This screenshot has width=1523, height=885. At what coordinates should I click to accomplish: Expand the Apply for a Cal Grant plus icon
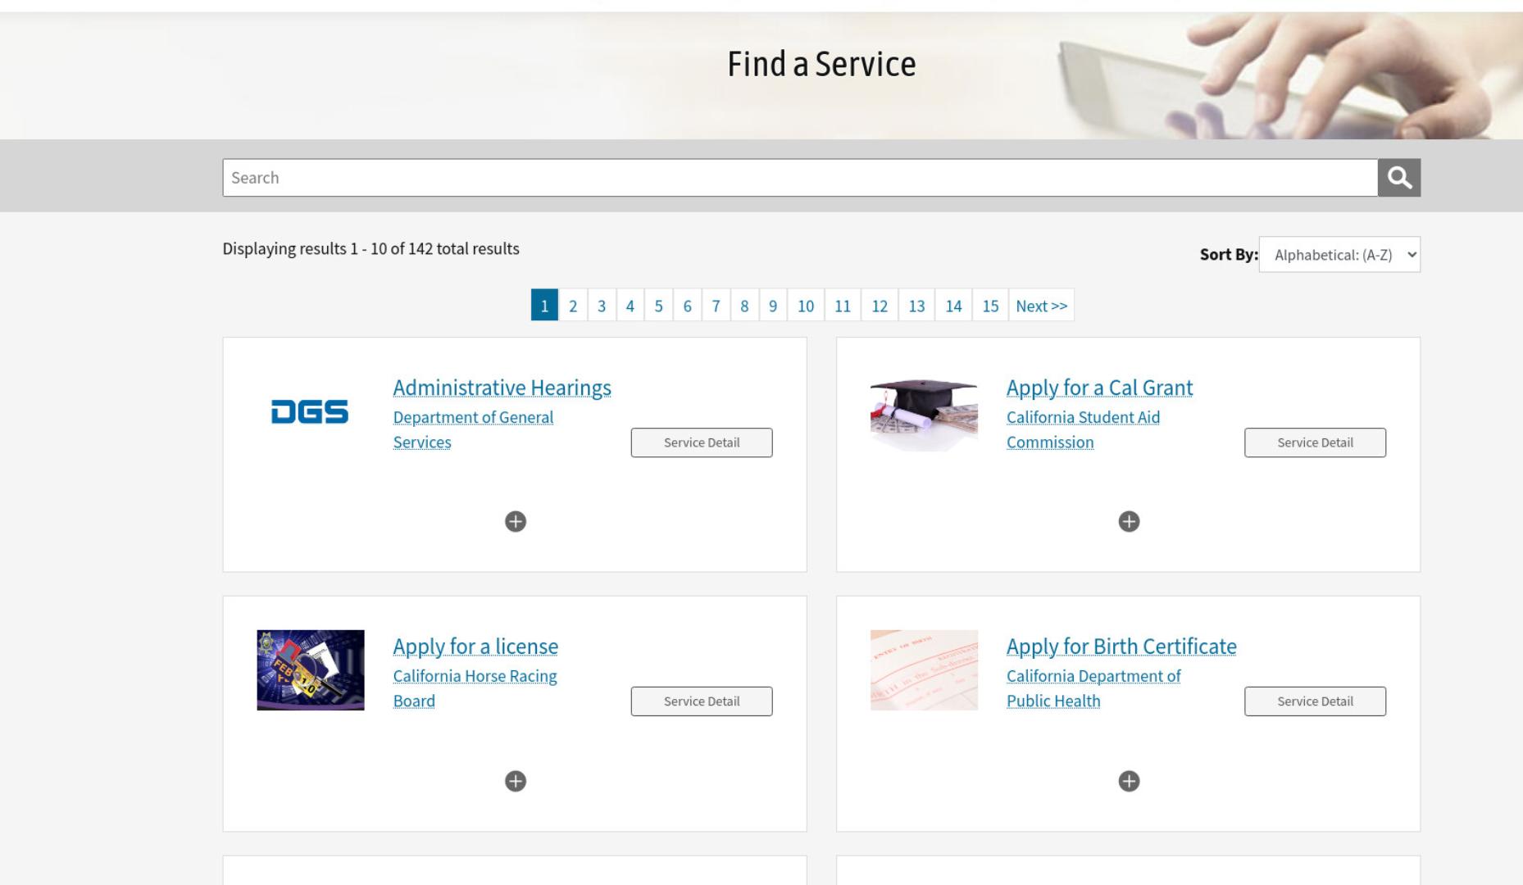click(x=1129, y=521)
